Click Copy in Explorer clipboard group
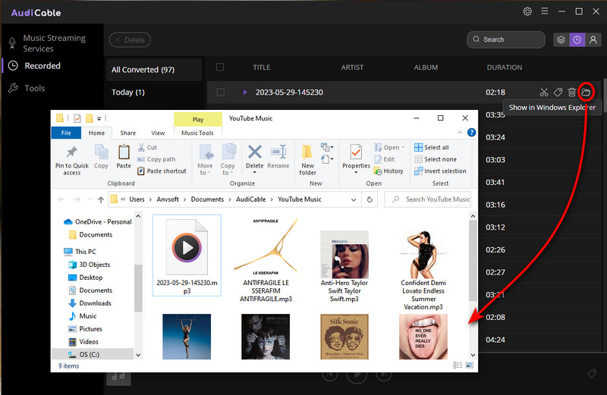Screen dimensions: 607x395 tap(101, 157)
